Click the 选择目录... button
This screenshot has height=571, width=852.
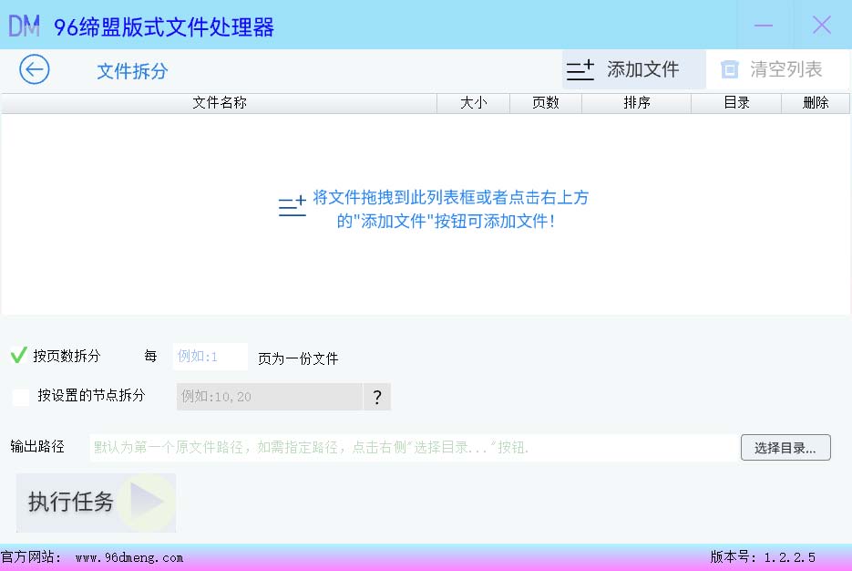pyautogui.click(x=785, y=448)
